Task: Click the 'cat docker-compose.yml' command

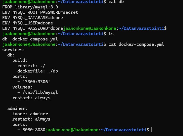Action: coord(136,44)
